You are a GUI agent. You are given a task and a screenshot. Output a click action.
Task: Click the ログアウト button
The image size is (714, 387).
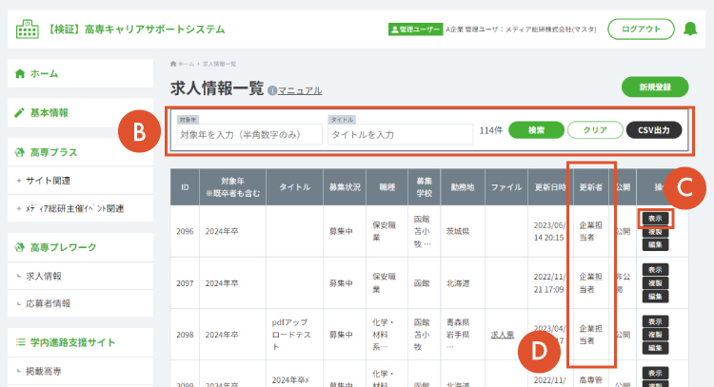[641, 29]
